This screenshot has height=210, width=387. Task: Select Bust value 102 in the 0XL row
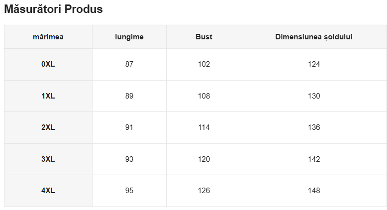point(204,64)
